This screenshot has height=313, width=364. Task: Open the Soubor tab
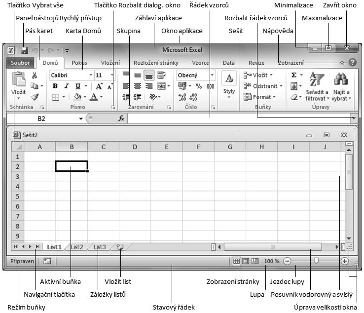tap(20, 63)
